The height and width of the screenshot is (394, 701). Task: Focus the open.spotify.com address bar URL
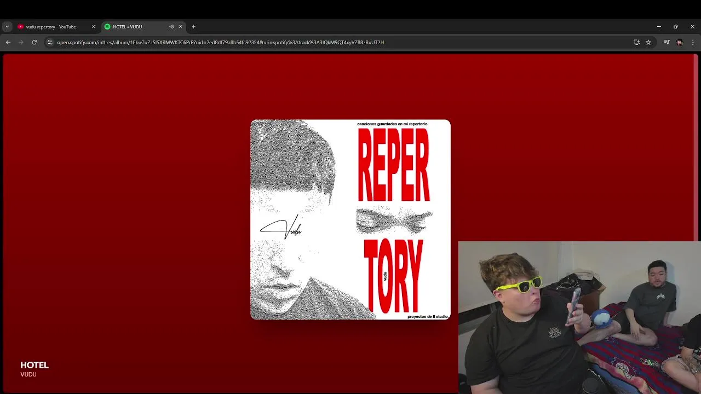(x=220, y=42)
